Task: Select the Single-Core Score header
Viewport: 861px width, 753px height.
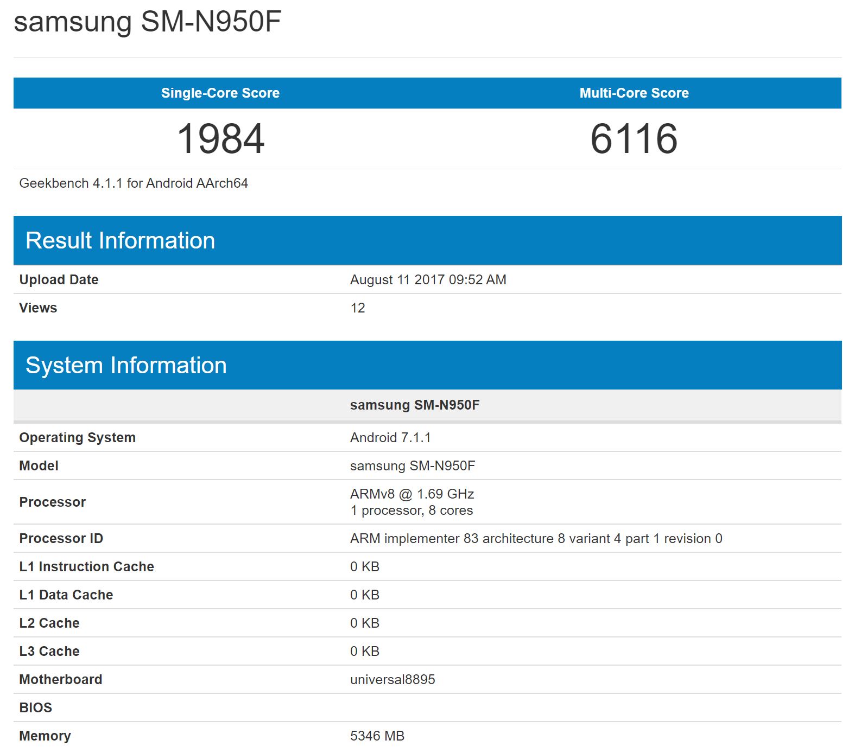Action: 220,93
